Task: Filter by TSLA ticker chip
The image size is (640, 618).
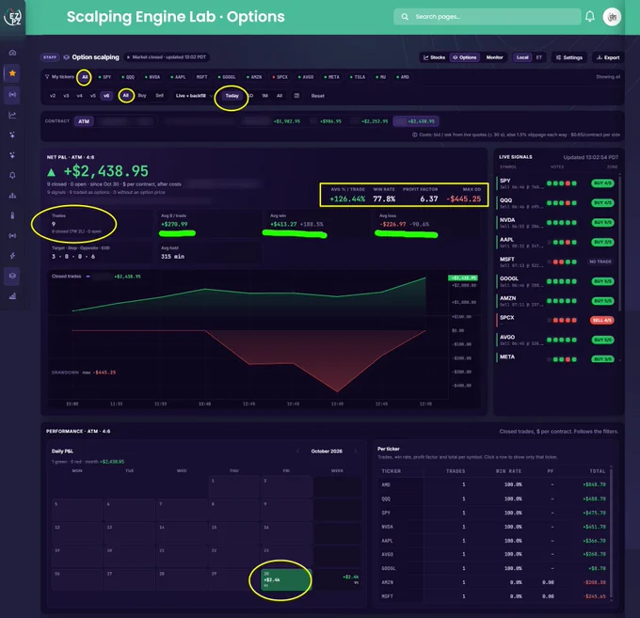Action: tap(358, 77)
